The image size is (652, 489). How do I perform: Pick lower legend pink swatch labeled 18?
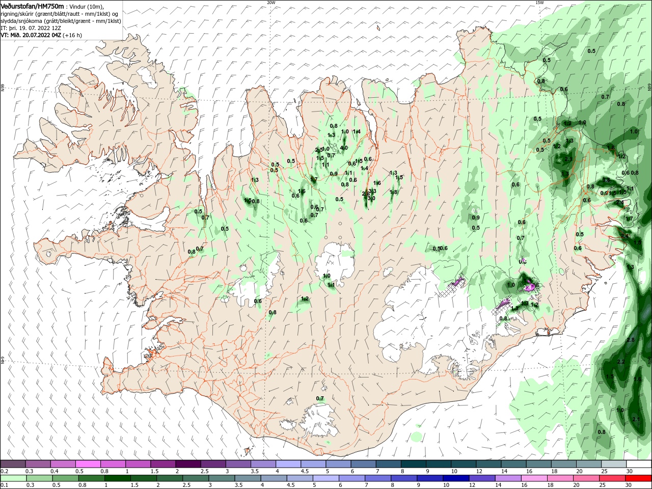(561, 478)
